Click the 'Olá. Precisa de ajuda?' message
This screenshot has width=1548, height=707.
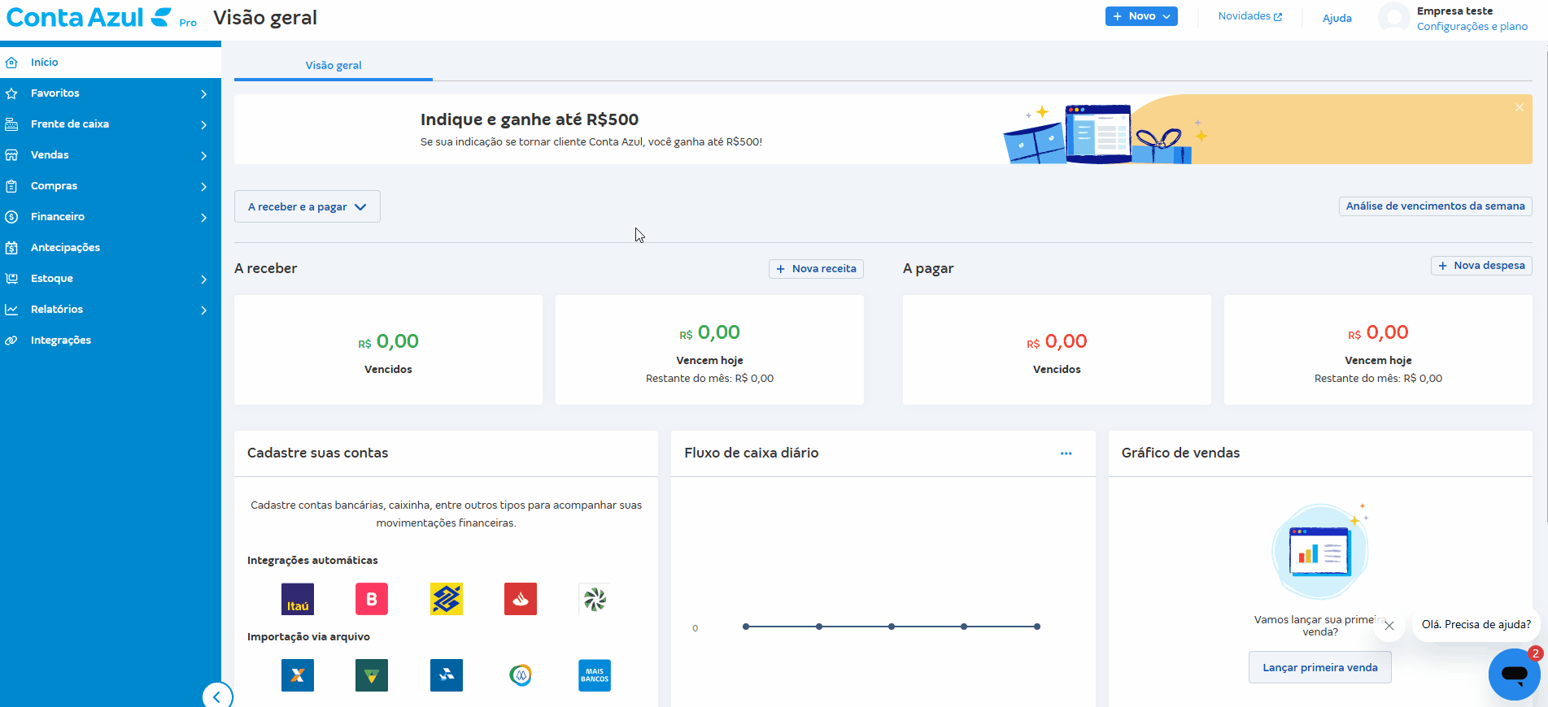1476,625
